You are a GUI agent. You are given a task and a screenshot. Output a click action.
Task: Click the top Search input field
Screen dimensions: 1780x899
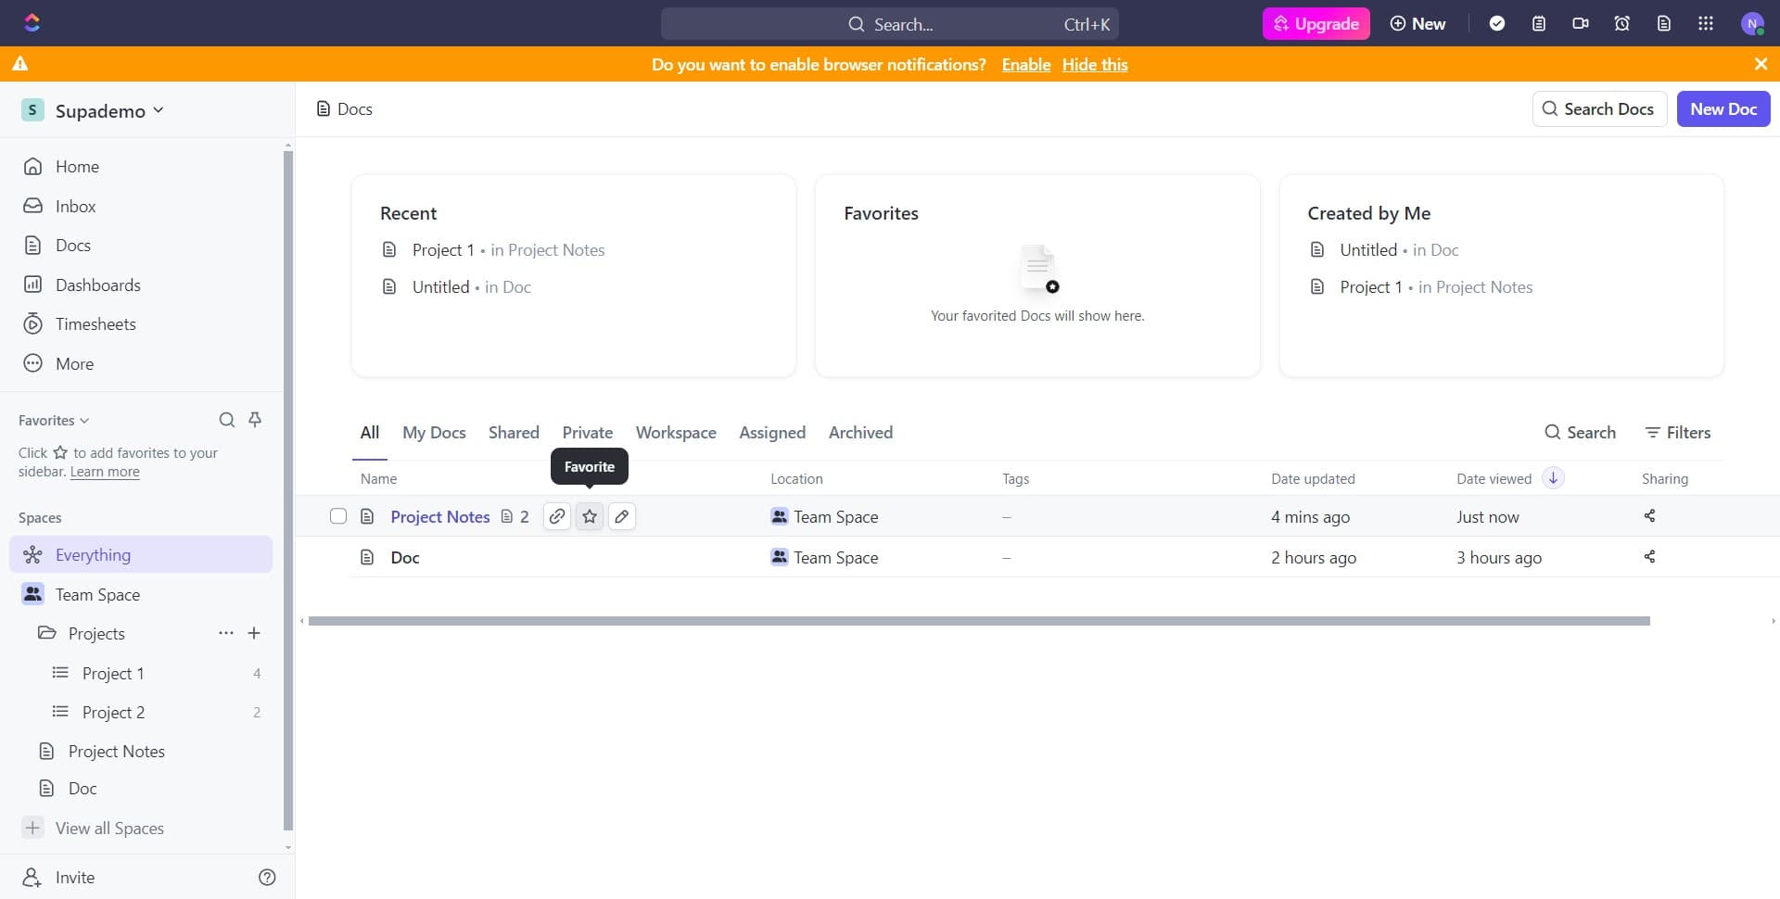tap(889, 24)
